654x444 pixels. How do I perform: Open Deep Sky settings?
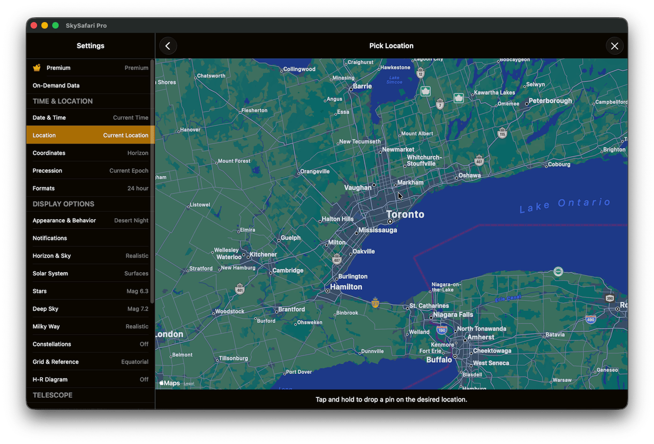[x=90, y=309]
